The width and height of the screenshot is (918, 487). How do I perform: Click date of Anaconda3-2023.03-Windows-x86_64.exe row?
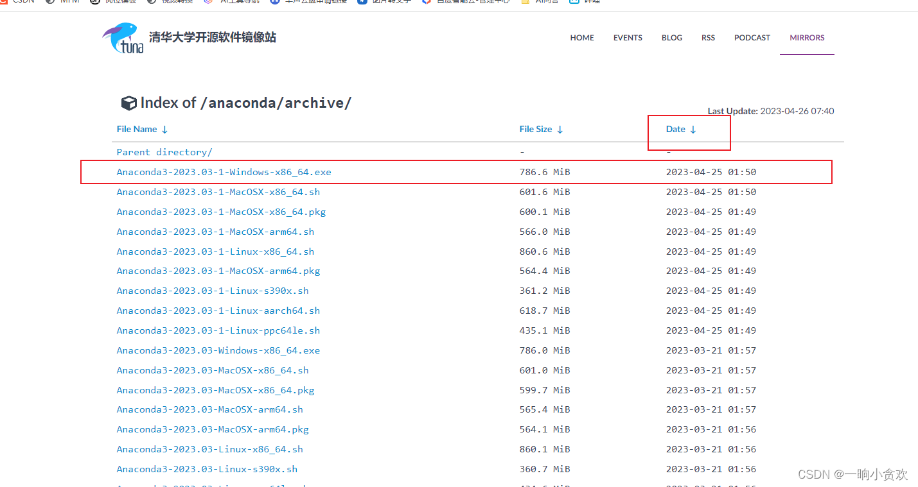click(711, 350)
